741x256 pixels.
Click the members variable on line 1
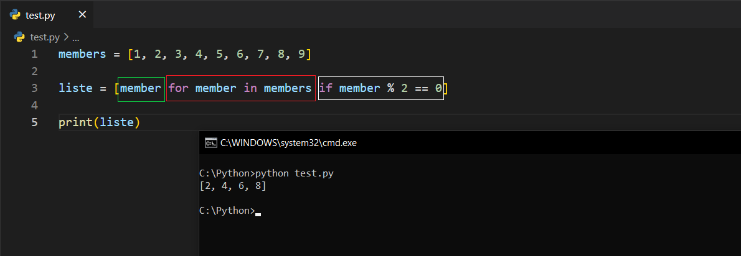(x=82, y=54)
